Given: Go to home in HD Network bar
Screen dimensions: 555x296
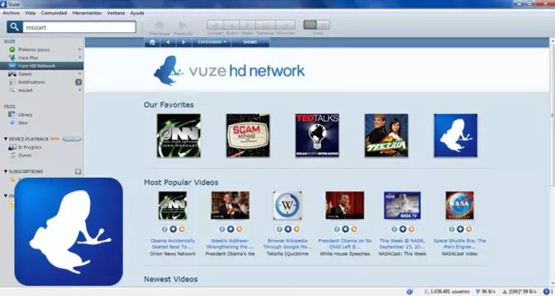Looking at the screenshot, I should (152, 43).
